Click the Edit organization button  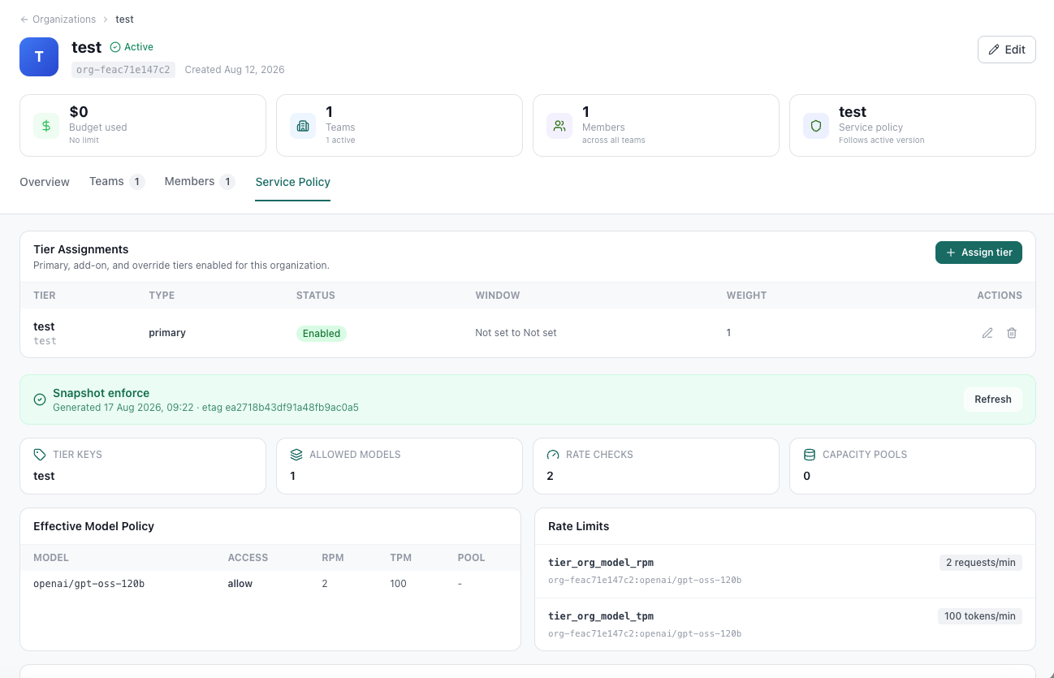(x=1007, y=50)
